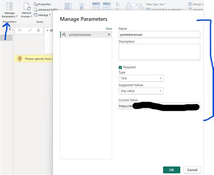Focus the Name field containing postedrevenues
The height and width of the screenshot is (175, 214).
159,34
